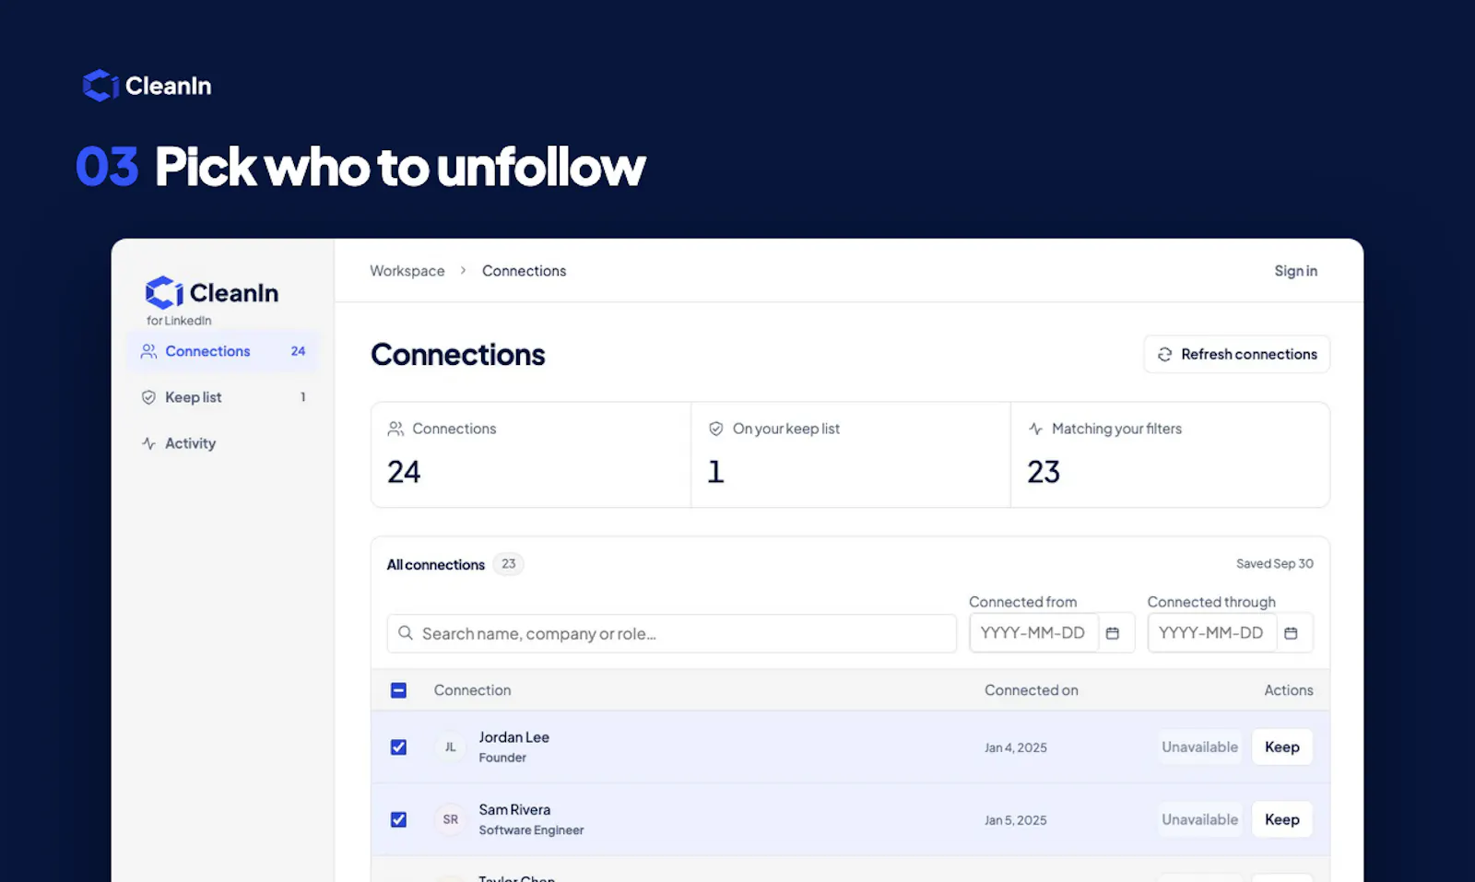Click the magnifier icon in the search box
1475x882 pixels.
(x=405, y=633)
